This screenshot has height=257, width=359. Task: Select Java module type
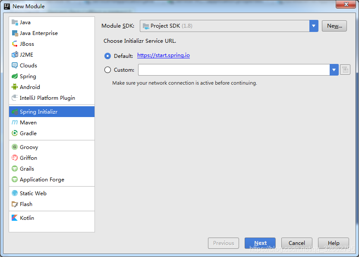tap(52, 22)
